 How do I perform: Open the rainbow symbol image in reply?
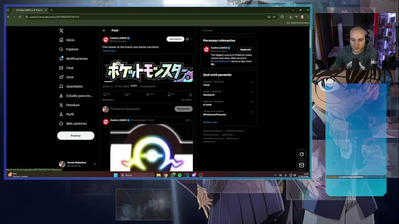pos(151,147)
